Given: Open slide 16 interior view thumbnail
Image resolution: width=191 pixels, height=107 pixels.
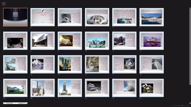Looking at the screenshot, I should tap(97, 64).
